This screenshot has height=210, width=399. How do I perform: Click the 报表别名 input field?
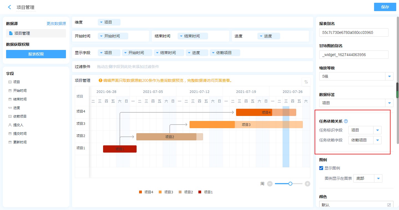coord(354,32)
